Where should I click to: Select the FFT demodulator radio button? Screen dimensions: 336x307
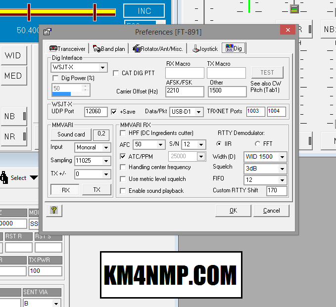pos(257,144)
